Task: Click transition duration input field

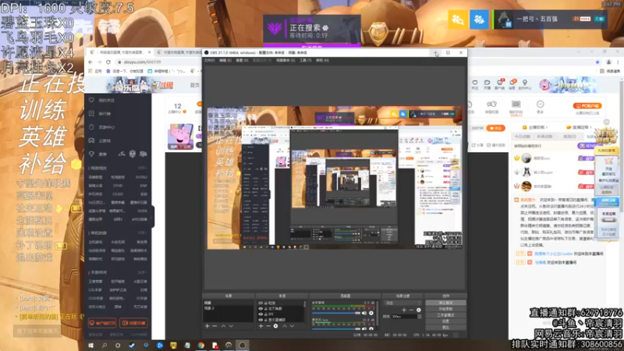Action: (x=404, y=317)
